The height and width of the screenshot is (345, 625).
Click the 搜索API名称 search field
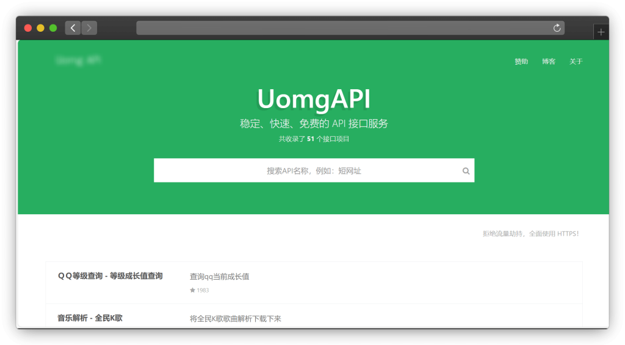click(x=314, y=171)
